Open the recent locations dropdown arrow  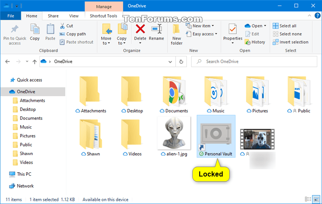(x=27, y=61)
